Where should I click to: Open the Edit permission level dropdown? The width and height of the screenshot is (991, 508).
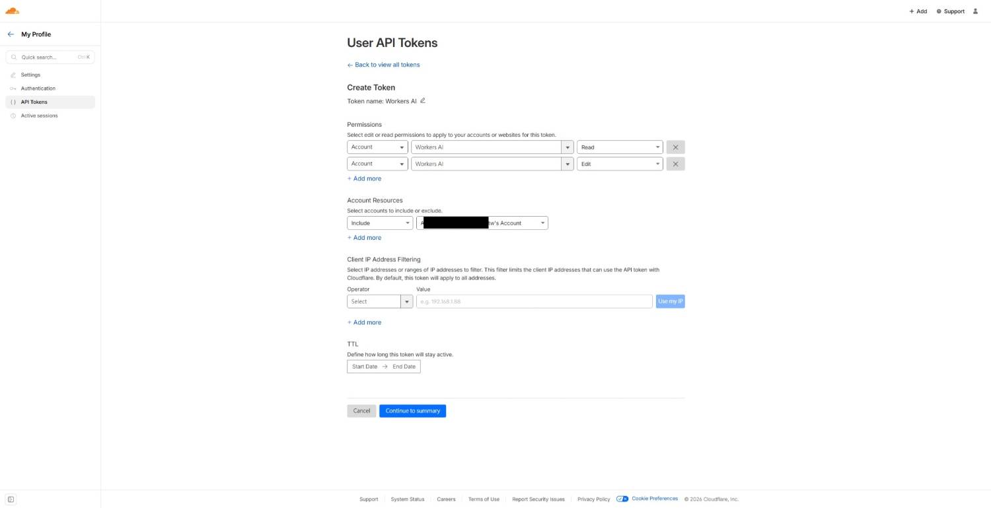point(620,164)
